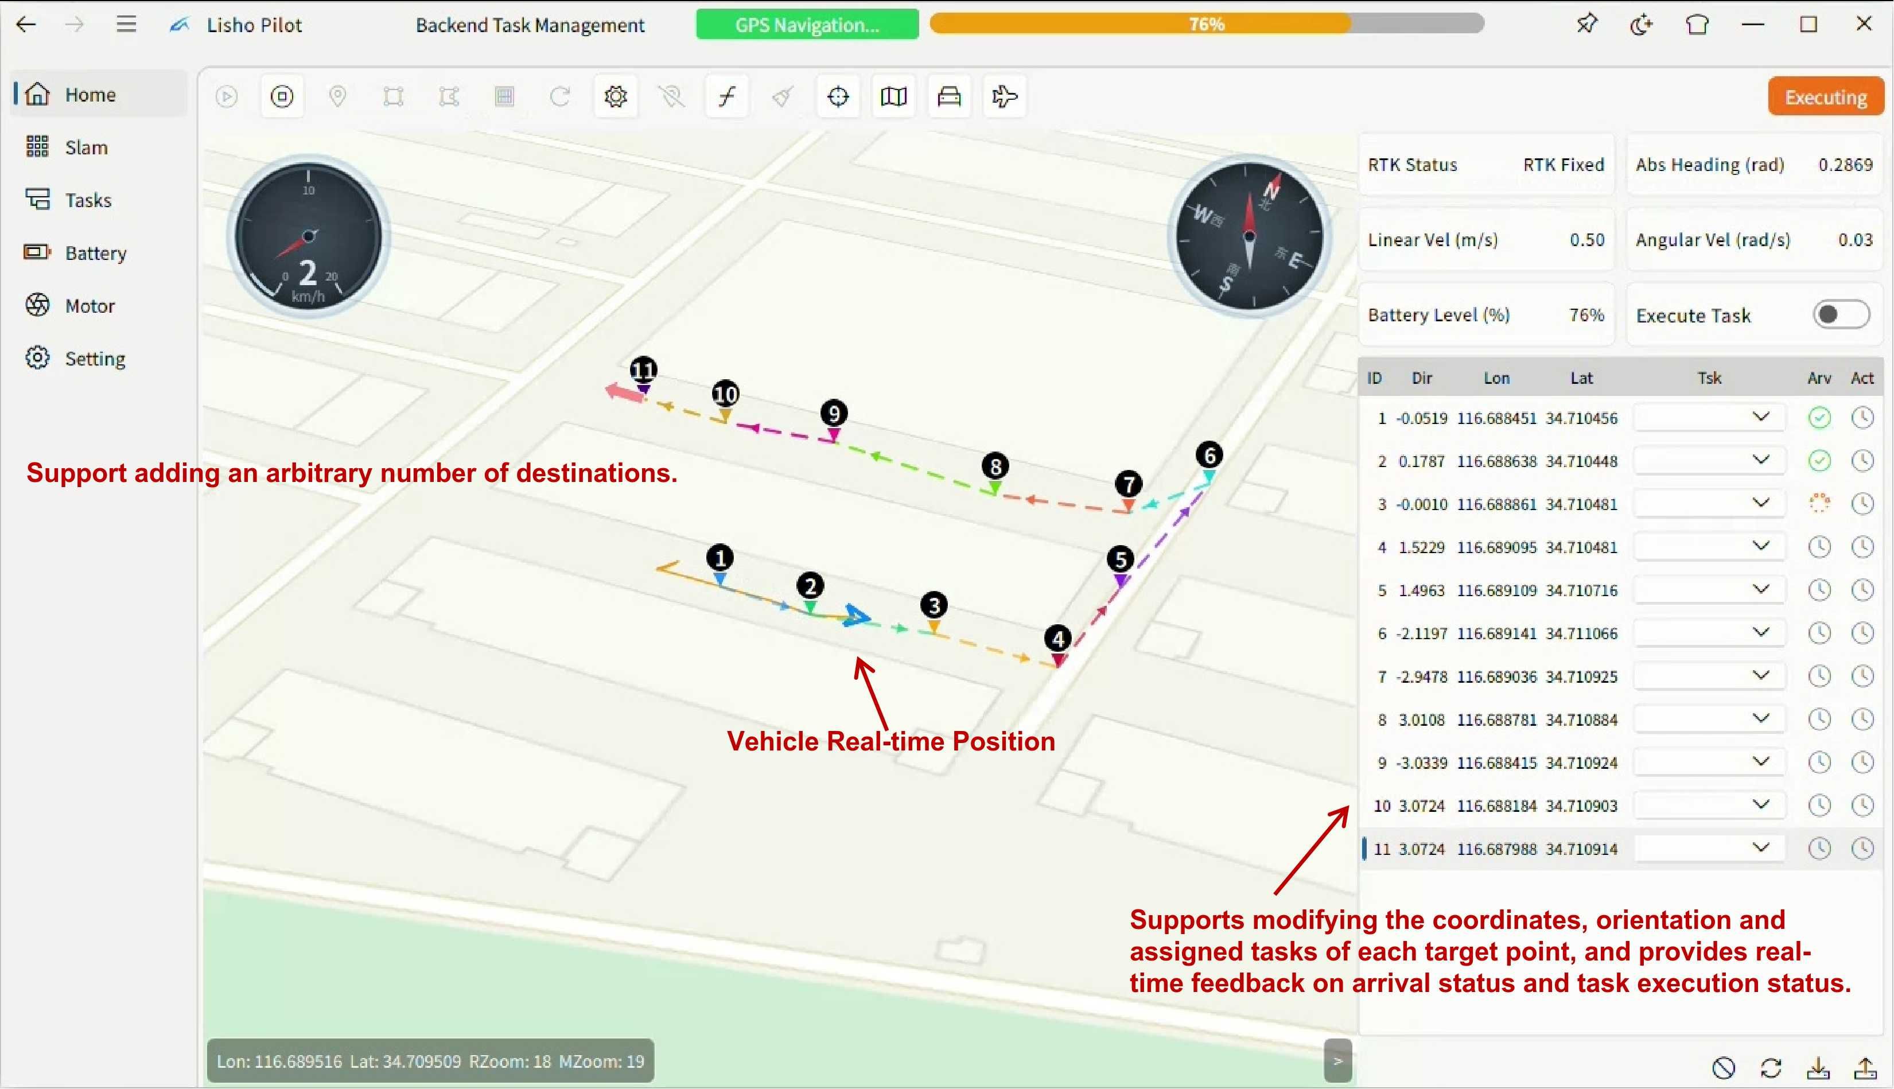Open the Tsk dropdown for waypoint 4

pos(1709,547)
